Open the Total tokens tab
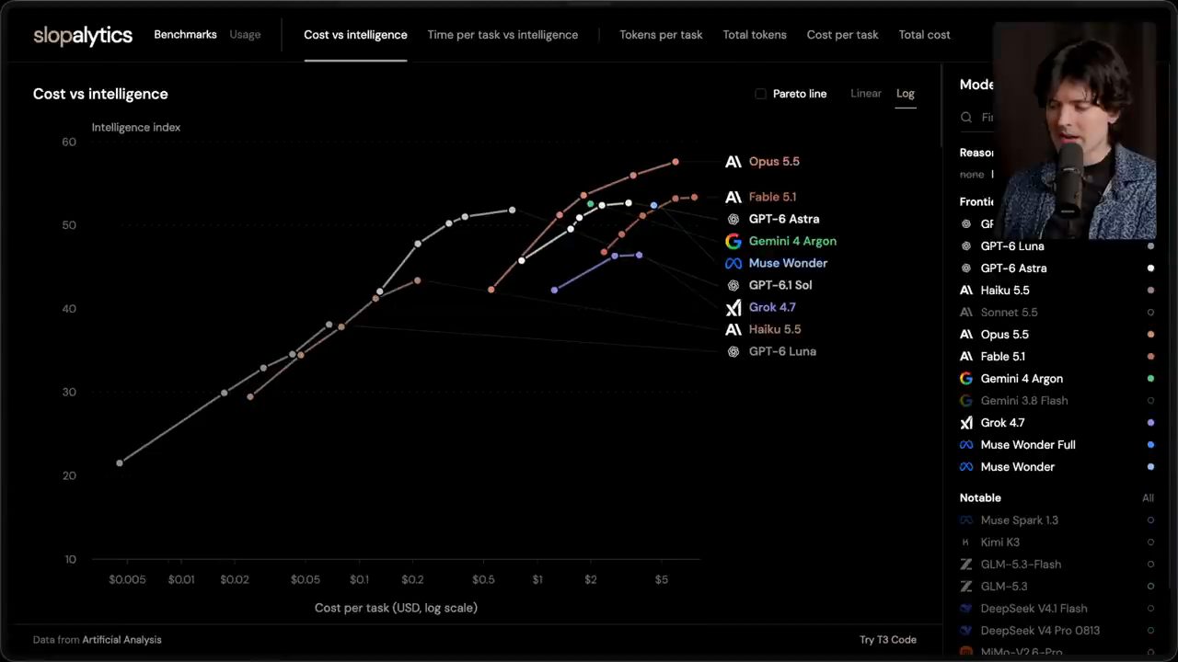Viewport: 1178px width, 662px height. [755, 35]
